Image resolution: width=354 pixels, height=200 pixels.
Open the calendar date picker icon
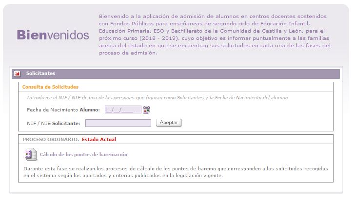pyautogui.click(x=146, y=110)
